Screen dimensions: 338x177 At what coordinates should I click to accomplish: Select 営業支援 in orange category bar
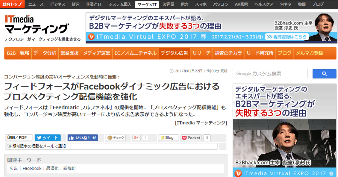(70, 53)
